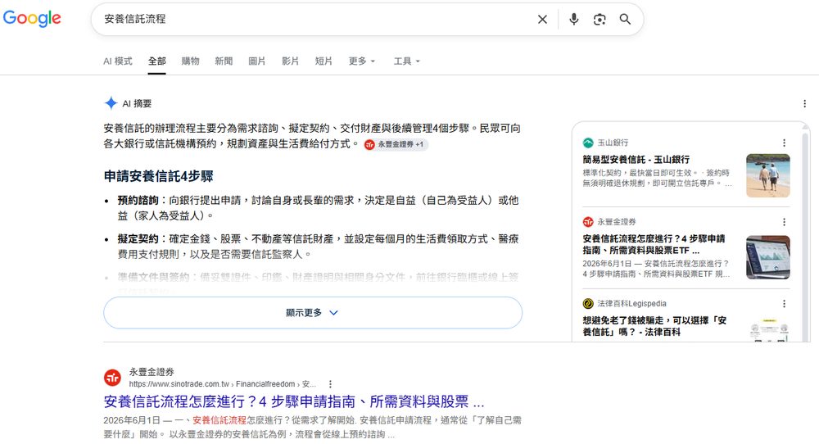
Task: Open three-dot menu on 永豐金證券 source card
Action: click(x=784, y=222)
